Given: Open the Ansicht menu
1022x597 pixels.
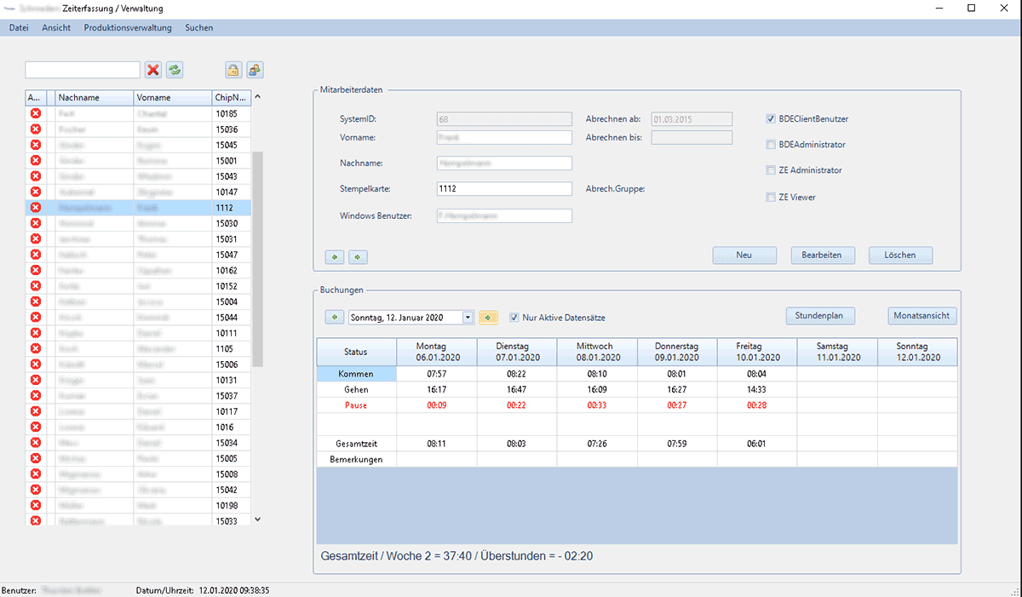Looking at the screenshot, I should [56, 27].
